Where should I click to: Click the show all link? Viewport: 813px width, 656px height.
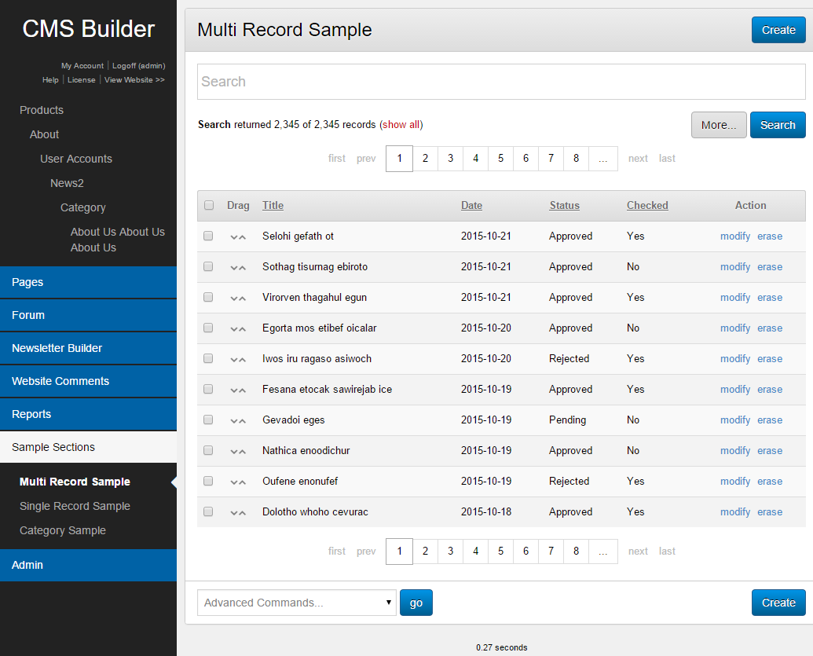click(x=401, y=125)
